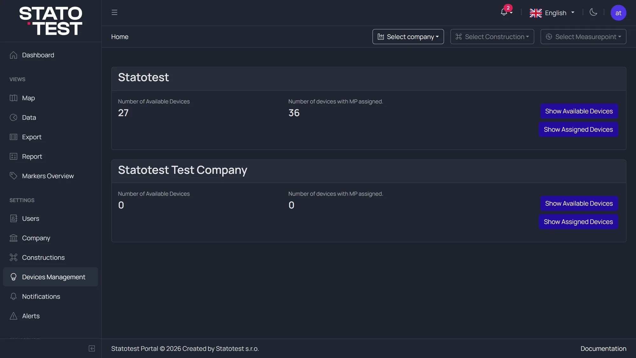Click the footer copyright text
This screenshot has height=358, width=636.
click(185, 348)
